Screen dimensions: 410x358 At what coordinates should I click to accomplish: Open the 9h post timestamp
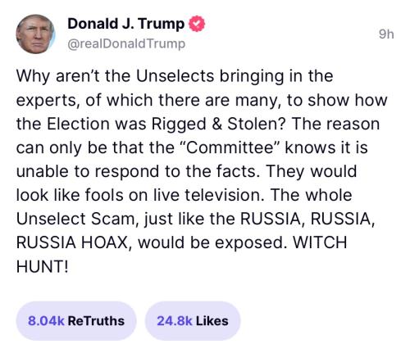[x=386, y=34]
